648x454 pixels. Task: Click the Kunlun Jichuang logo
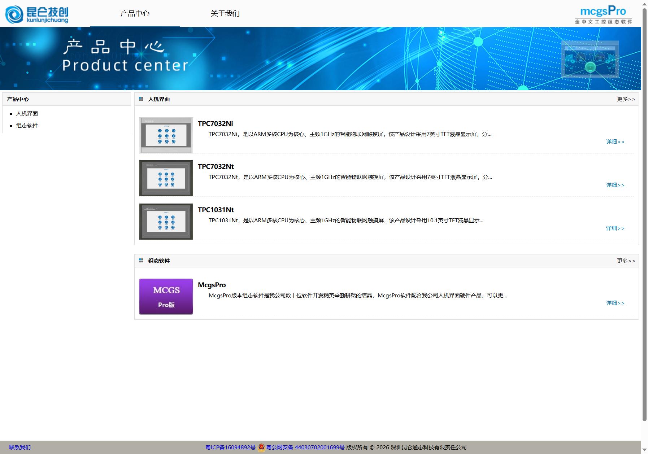point(37,14)
